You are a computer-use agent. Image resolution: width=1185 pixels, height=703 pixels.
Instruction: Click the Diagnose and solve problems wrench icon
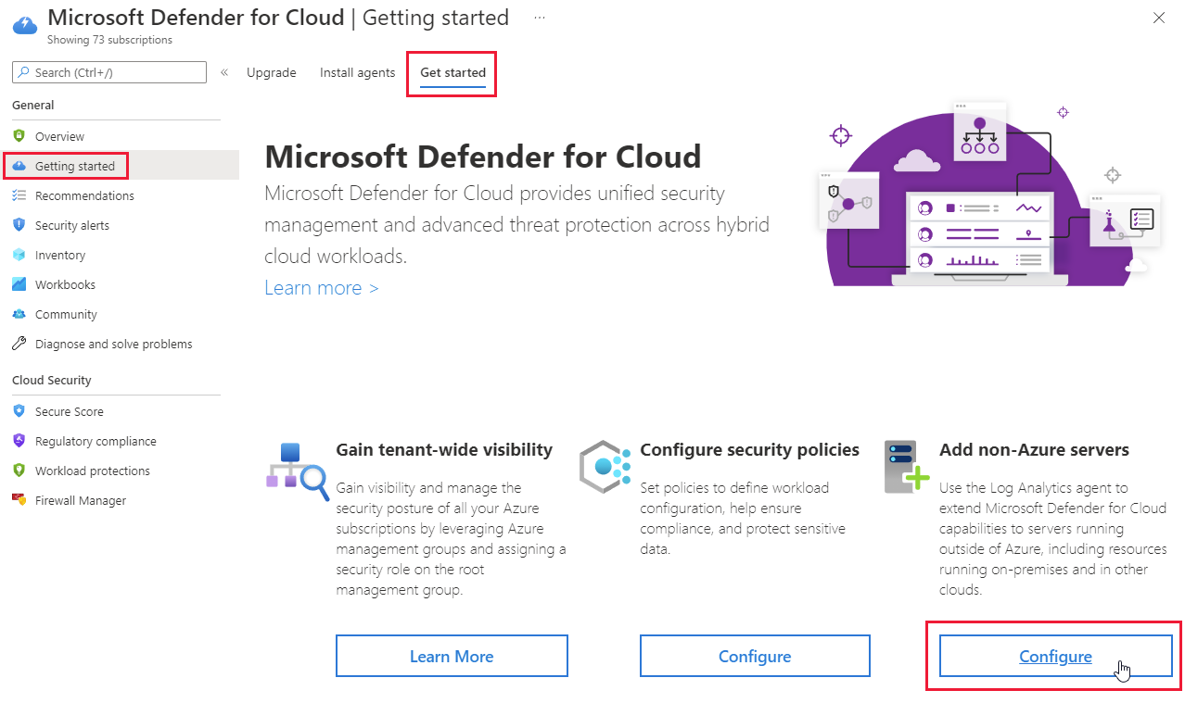coord(19,344)
